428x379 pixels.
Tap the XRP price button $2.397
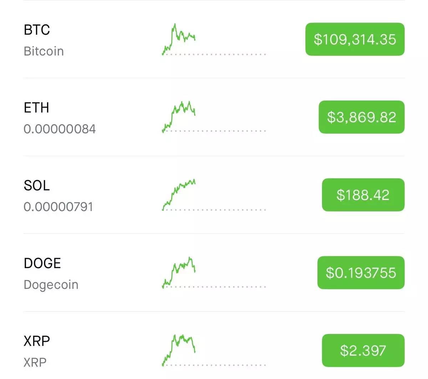pyautogui.click(x=363, y=350)
